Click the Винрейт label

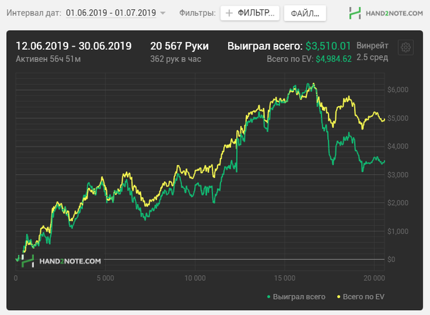(x=372, y=45)
